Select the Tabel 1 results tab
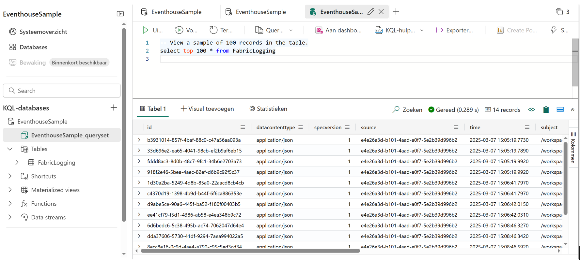Image resolution: width=580 pixels, height=261 pixels. [x=153, y=109]
